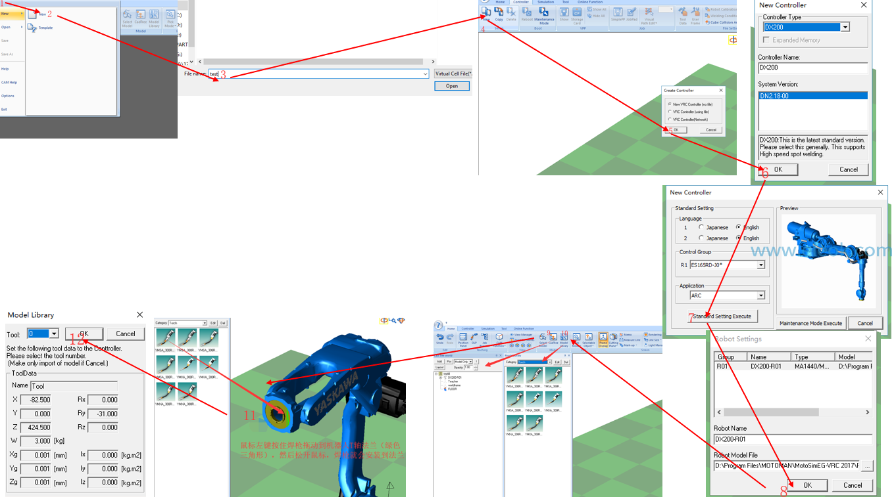Choose Exit in the application menu
The height and width of the screenshot is (497, 894).
(x=4, y=109)
